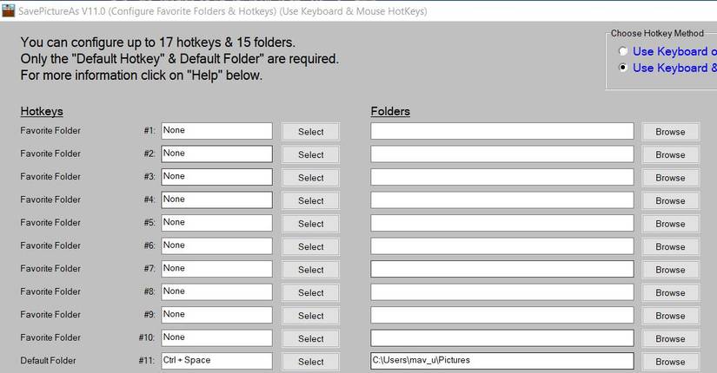Viewport: 717px width, 373px height.
Task: Select the second, selected 'Use Keyboard' radio option
Action: [x=622, y=68]
